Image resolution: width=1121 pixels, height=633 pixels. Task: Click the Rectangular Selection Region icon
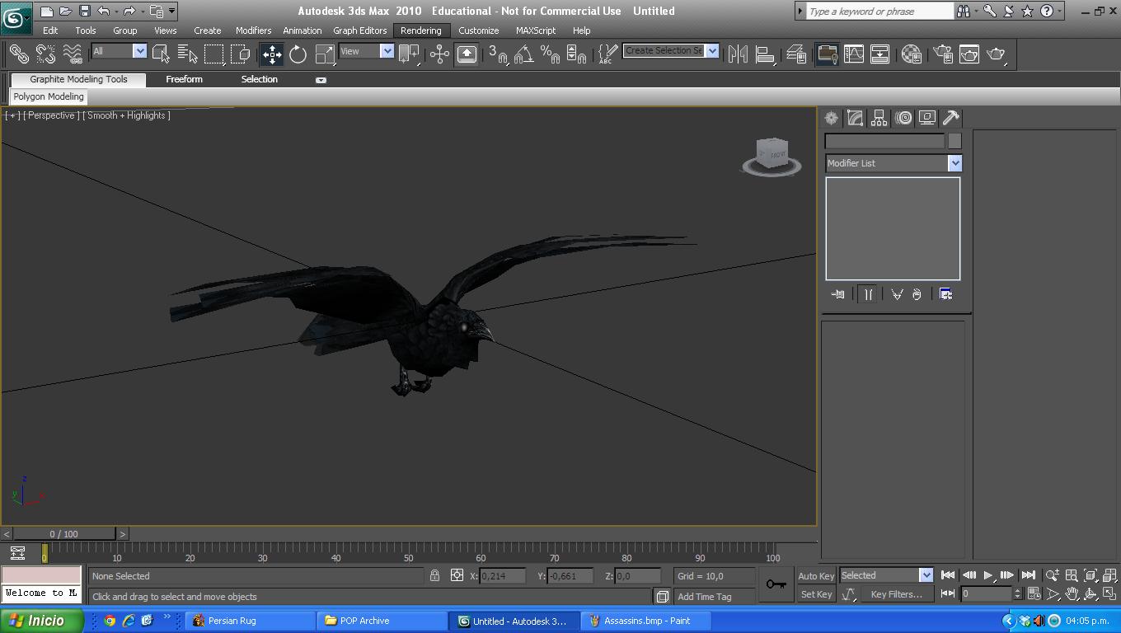click(x=214, y=54)
